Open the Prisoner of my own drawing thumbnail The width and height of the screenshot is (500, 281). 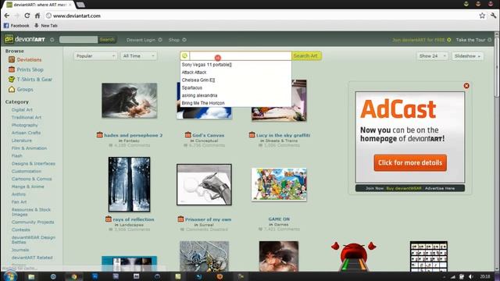pyautogui.click(x=204, y=184)
